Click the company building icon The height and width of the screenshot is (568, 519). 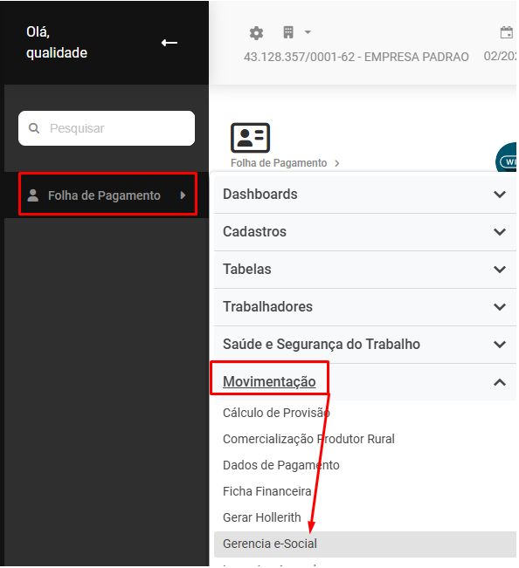pyautogui.click(x=288, y=32)
